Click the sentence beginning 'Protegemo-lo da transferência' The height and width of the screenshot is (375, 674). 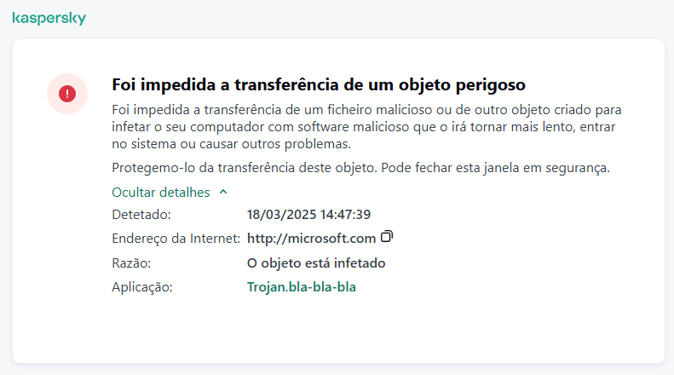click(x=360, y=167)
